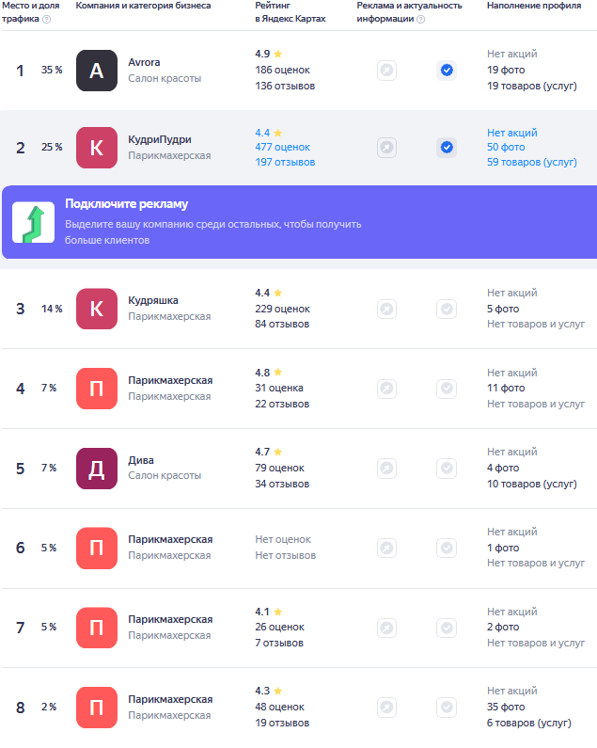Click the Avrora company name
Screen dimensions: 597x748
144,62
